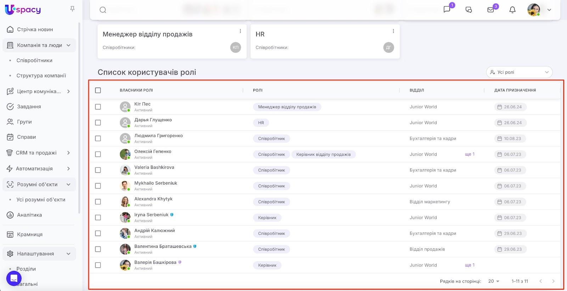Open the Усі ролі filter dropdown
The height and width of the screenshot is (291, 567).
coord(519,72)
